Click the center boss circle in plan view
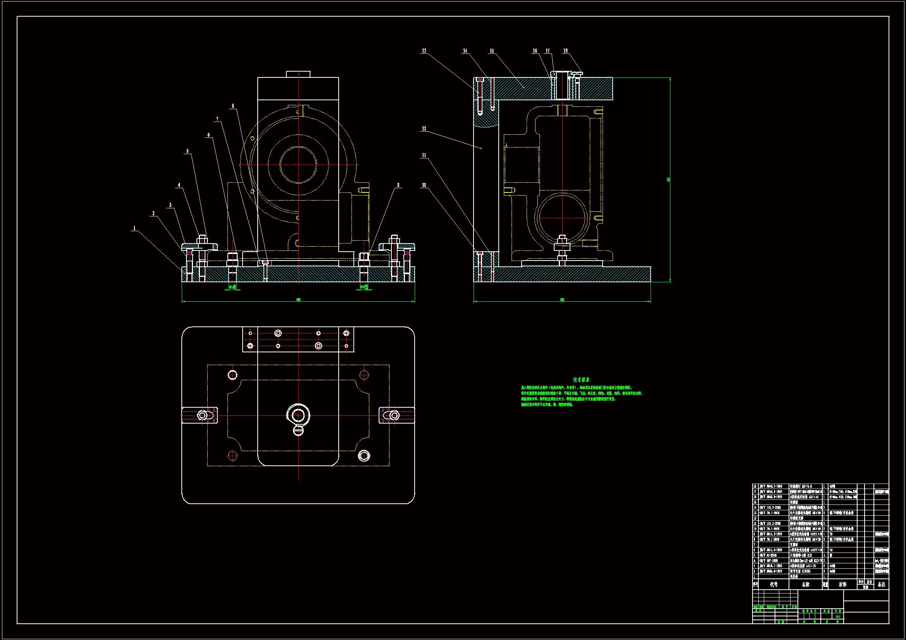The height and width of the screenshot is (640, 906). 298,415
